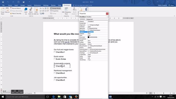This screenshot has height=99, width=176.
Task: Insert plain text content control
Action: [43, 8]
